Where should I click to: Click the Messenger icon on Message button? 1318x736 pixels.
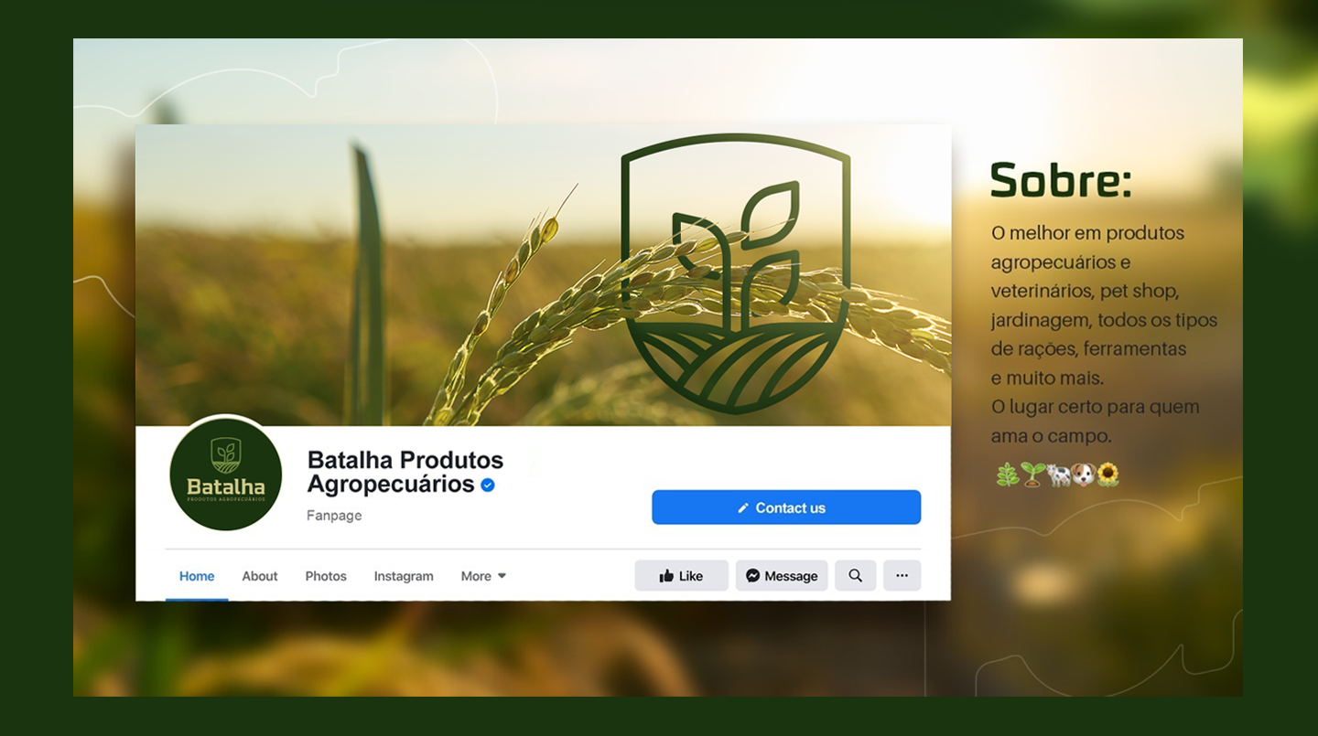pos(752,576)
